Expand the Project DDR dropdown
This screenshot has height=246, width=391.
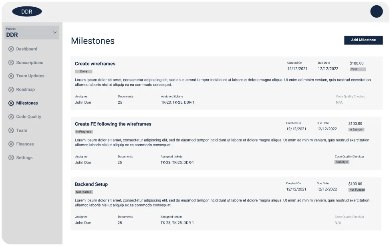(32, 32)
